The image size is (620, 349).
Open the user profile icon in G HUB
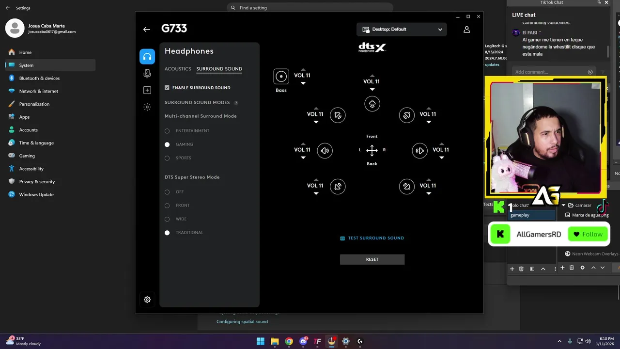pyautogui.click(x=466, y=30)
